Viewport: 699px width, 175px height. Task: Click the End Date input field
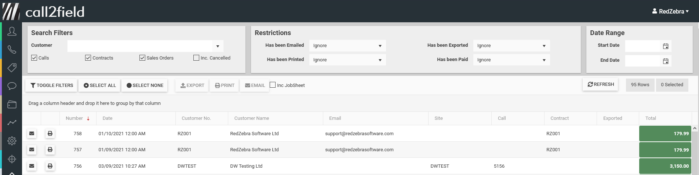point(642,61)
